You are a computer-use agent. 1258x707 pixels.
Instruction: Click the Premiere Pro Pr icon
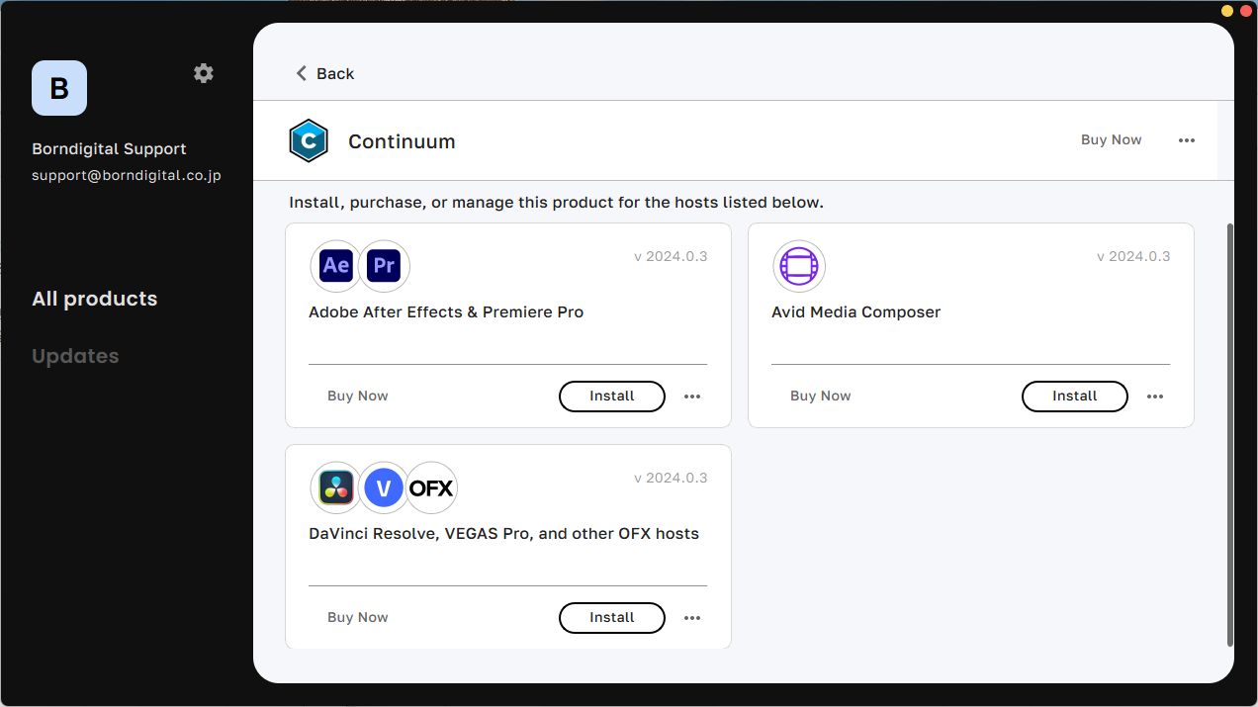[x=384, y=265]
